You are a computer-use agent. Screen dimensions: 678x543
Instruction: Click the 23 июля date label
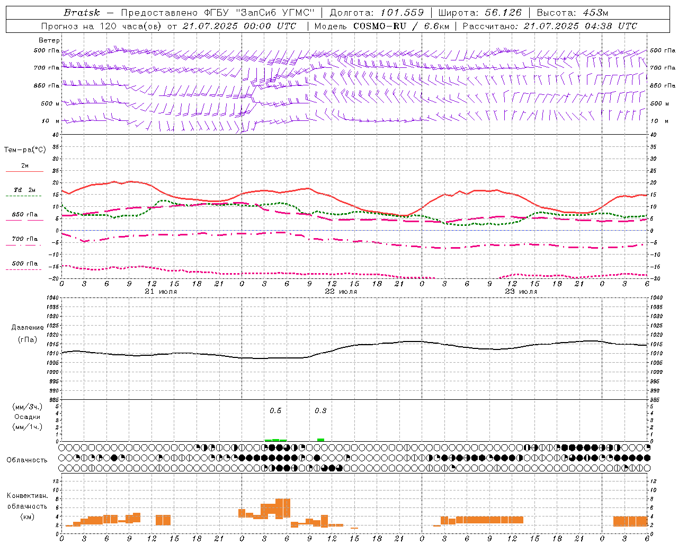[521, 292]
